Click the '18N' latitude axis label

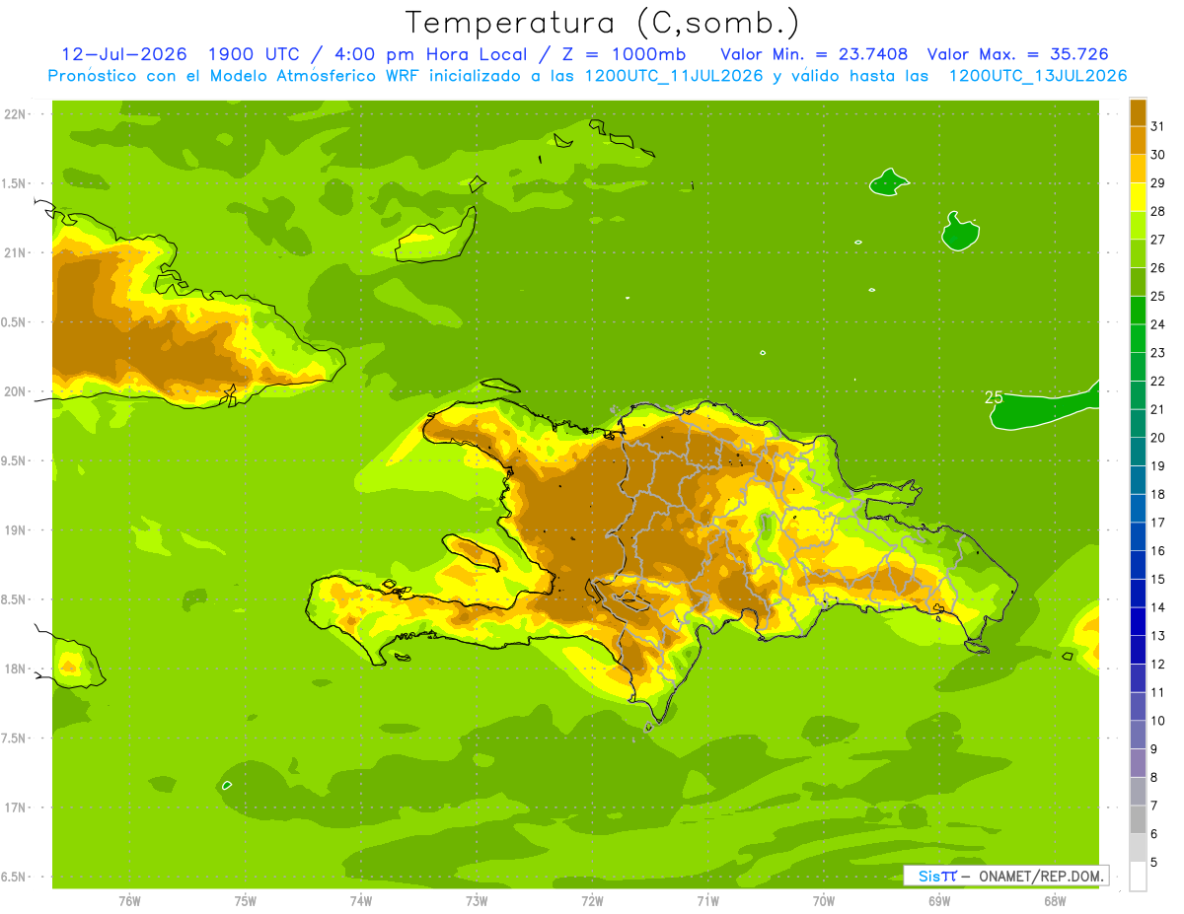[x=16, y=669]
